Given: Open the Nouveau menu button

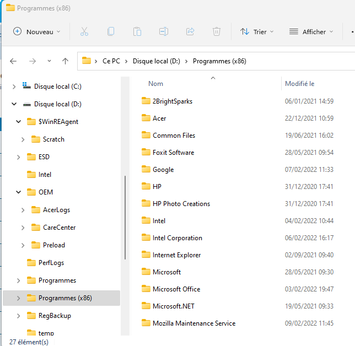Looking at the screenshot, I should pyautogui.click(x=37, y=32).
